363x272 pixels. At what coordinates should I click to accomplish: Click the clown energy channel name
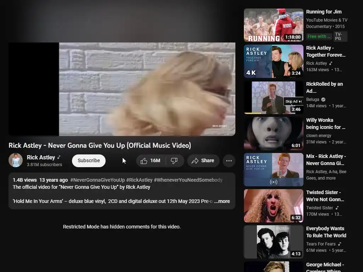(x=319, y=136)
